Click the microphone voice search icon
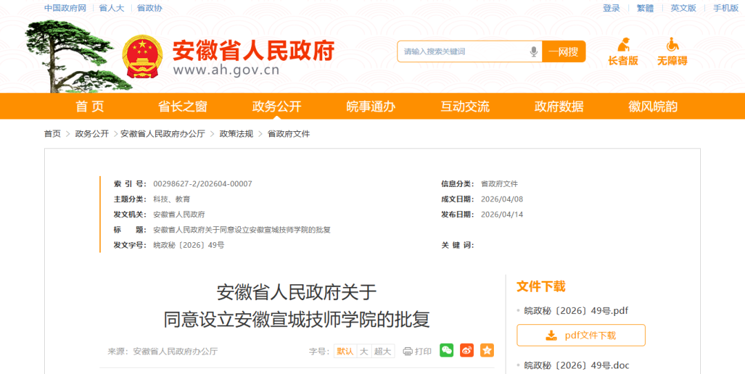745x374 pixels. point(533,52)
